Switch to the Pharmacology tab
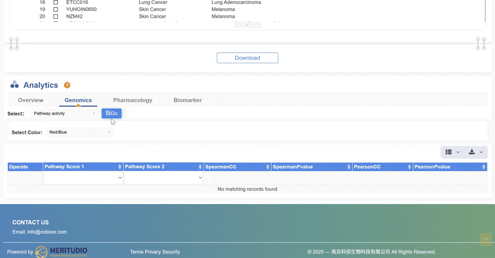This screenshot has width=495, height=258. (133, 100)
